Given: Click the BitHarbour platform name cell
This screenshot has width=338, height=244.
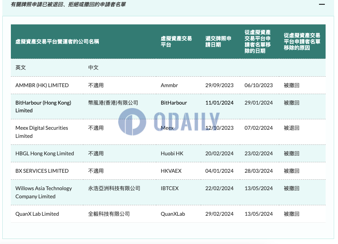Looking at the screenshot, I should [x=174, y=103].
